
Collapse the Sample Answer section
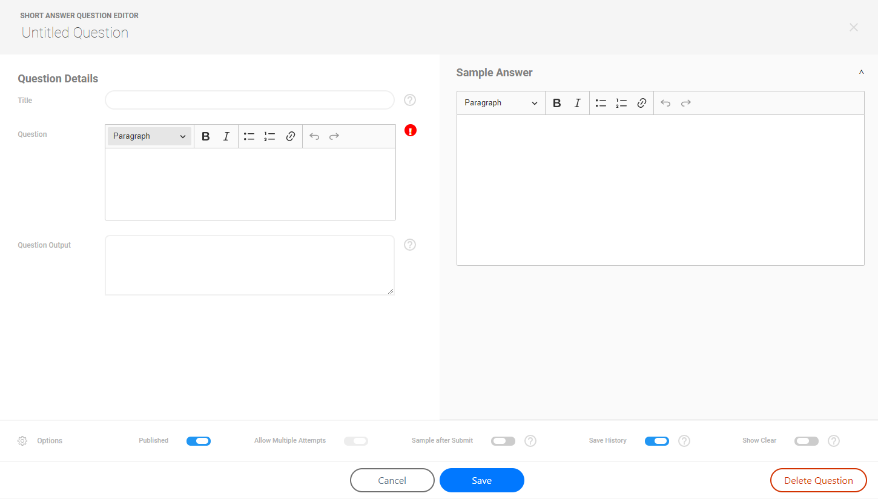click(x=861, y=73)
